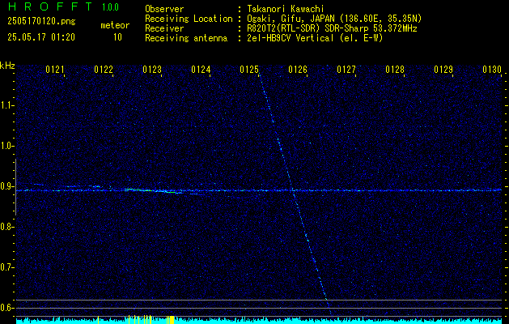Screen dimensions: 509x324
Task: Click the version number 1.0.0
Action: coord(110,7)
